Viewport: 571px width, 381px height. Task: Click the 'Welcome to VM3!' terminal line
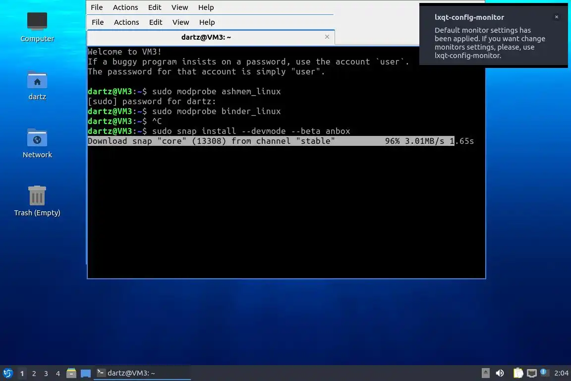click(x=124, y=52)
